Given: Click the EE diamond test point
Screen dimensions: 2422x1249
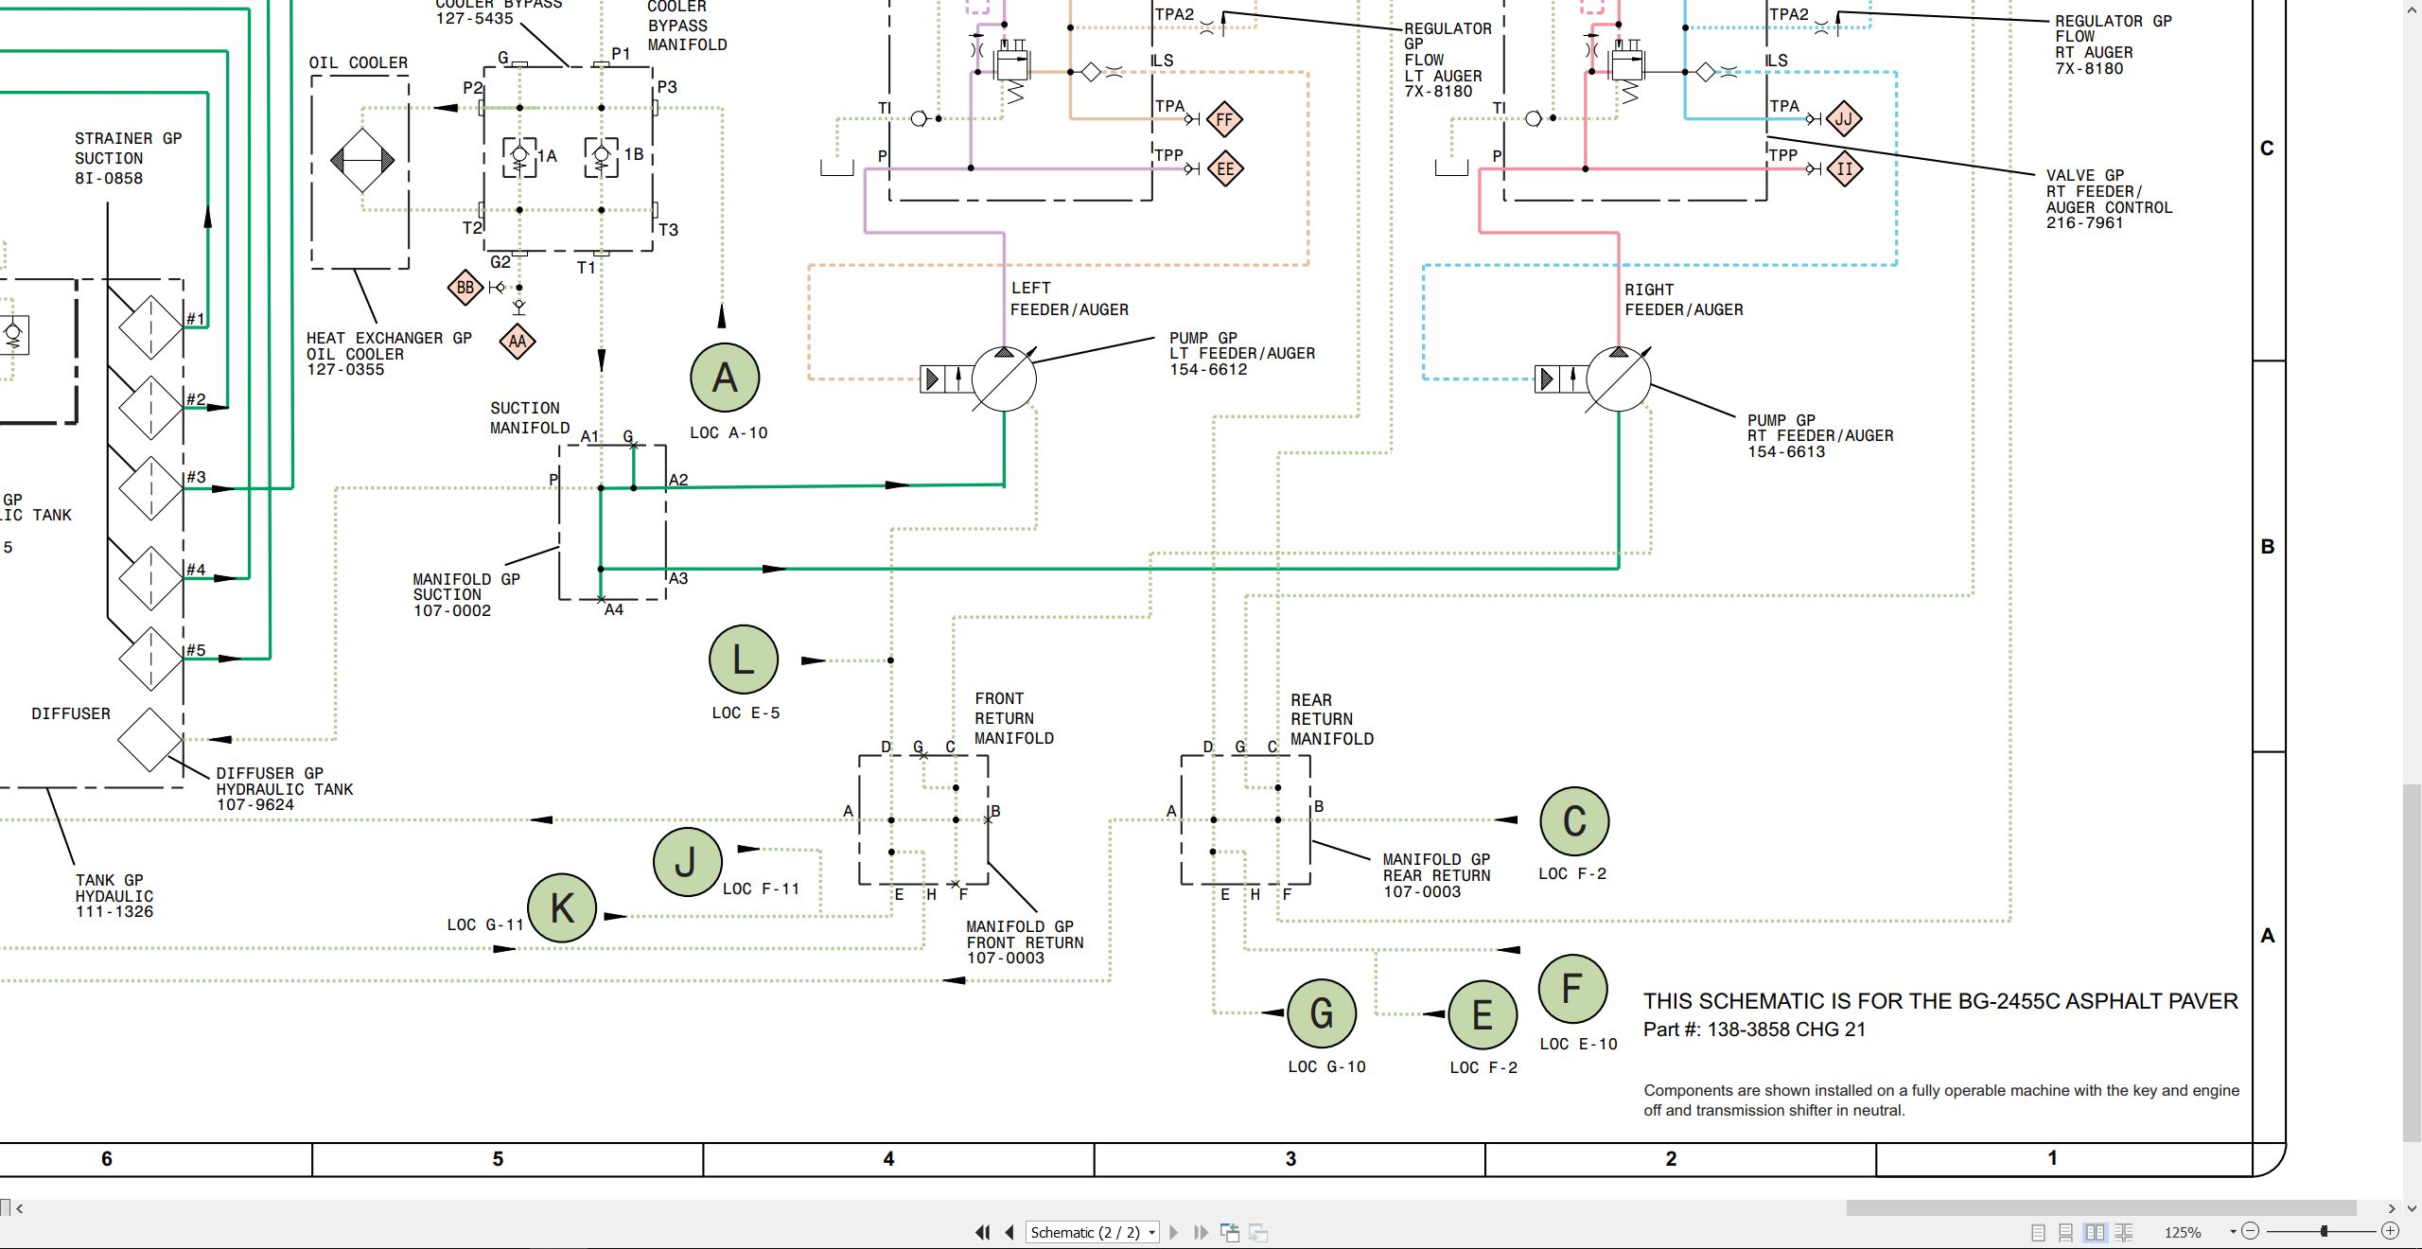Looking at the screenshot, I should pyautogui.click(x=1225, y=169).
